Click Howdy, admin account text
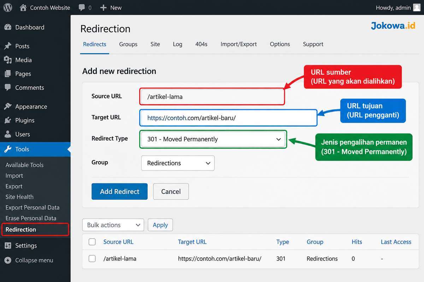Screen dimensions: 424x282 coord(393,7)
